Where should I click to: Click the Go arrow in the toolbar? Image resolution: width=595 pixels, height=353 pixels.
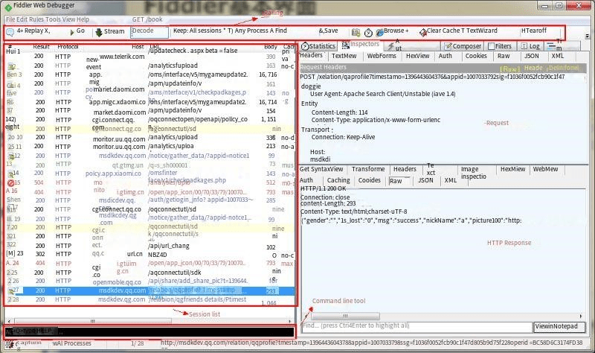coord(72,32)
